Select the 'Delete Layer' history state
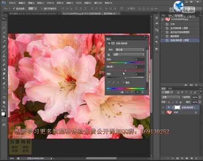The width and height of the screenshot is (203, 161). 180,36
